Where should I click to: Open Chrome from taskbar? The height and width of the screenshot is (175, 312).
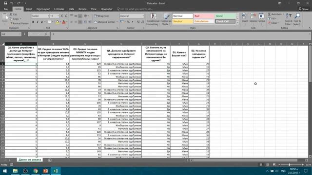pos(36,171)
